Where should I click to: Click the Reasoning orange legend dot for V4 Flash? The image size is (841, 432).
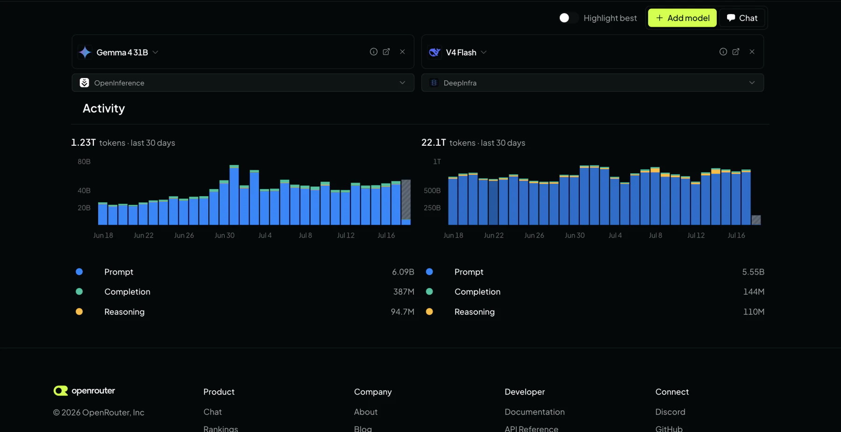(429, 312)
